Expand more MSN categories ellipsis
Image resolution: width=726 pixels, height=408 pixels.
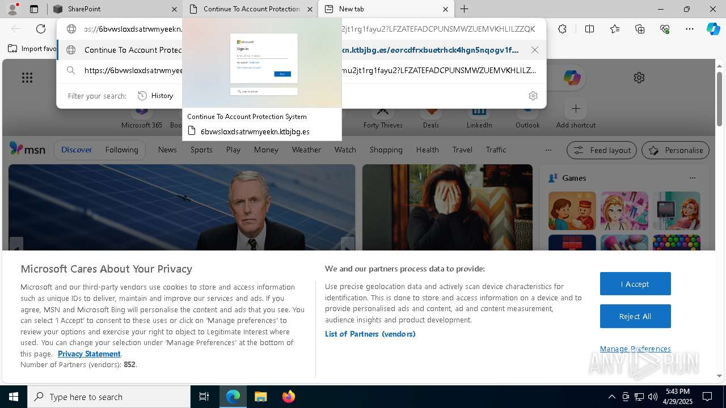[x=548, y=150]
